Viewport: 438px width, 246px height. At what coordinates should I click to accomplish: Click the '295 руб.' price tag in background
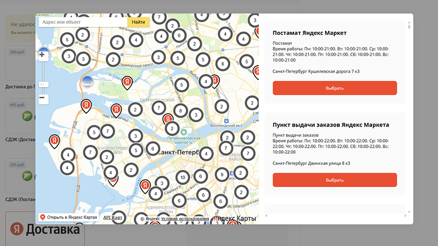point(17,165)
